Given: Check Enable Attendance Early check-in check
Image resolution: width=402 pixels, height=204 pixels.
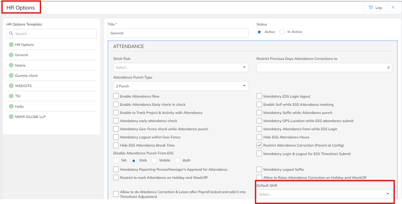Looking at the screenshot, I should [x=116, y=104].
